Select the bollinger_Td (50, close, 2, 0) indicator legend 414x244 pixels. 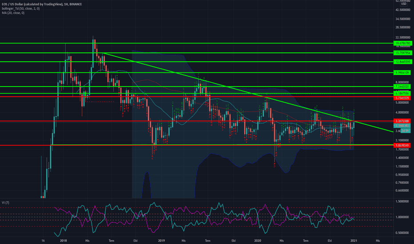tap(21, 8)
